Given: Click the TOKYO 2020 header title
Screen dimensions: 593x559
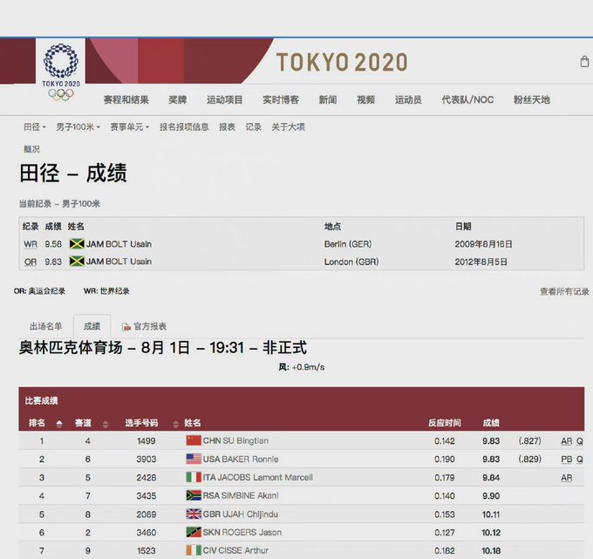Looking at the screenshot, I should [x=342, y=63].
